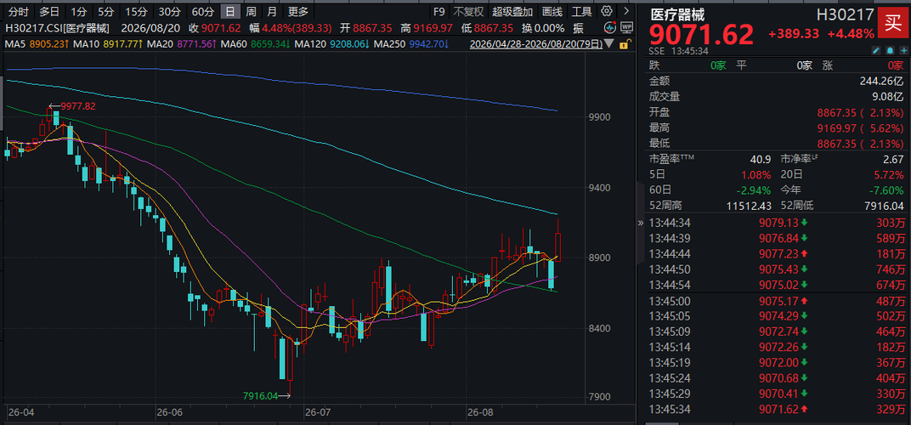Toggle the date range lock icon
911x425 pixels.
625,44
